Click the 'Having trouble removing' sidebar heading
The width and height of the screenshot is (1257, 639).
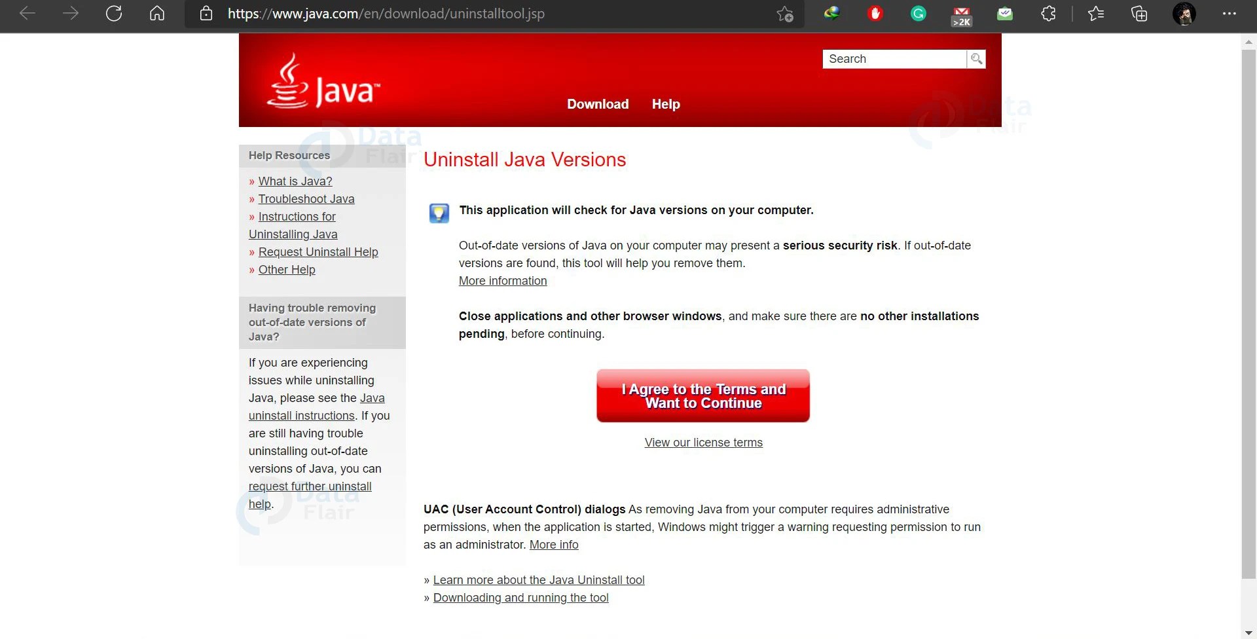coord(312,322)
